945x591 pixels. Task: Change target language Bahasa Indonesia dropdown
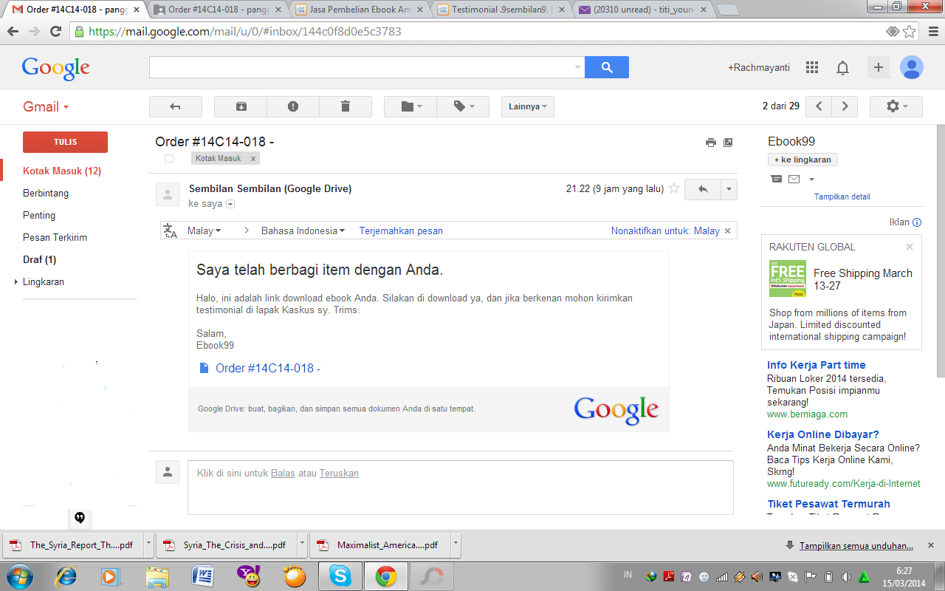303,230
